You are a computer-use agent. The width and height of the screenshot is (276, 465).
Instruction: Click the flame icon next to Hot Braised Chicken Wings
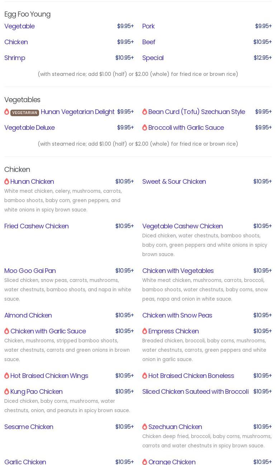pos(7,376)
